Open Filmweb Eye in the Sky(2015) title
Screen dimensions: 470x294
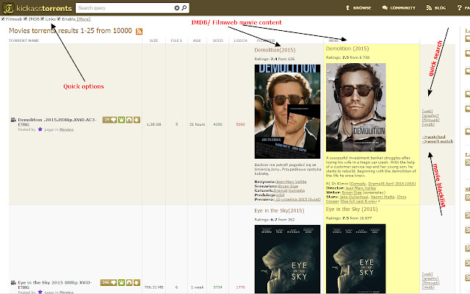click(x=279, y=211)
